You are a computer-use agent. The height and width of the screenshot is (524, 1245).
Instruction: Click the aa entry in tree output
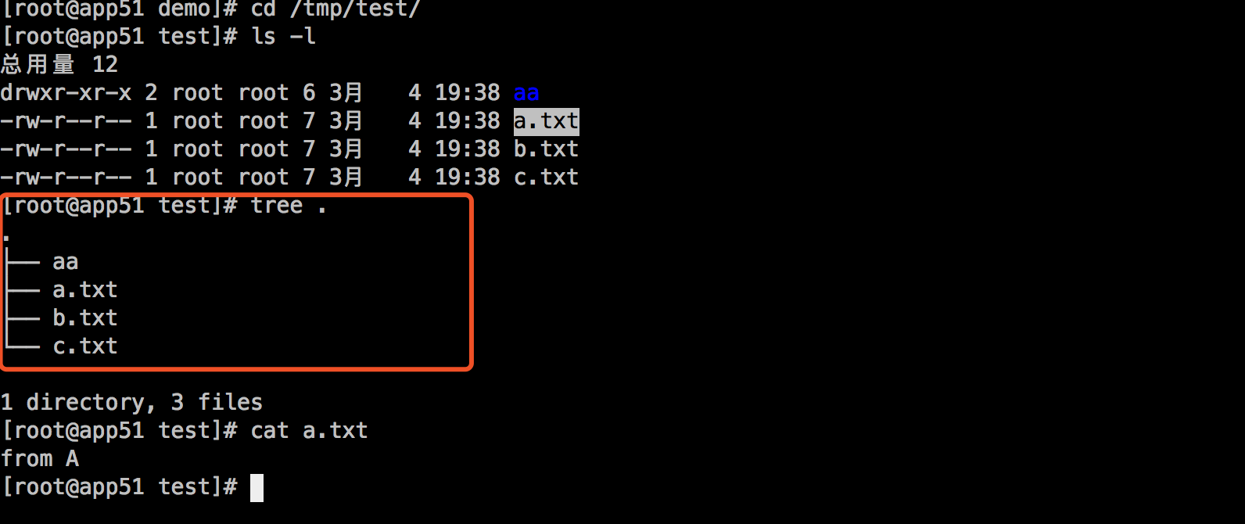(x=66, y=262)
